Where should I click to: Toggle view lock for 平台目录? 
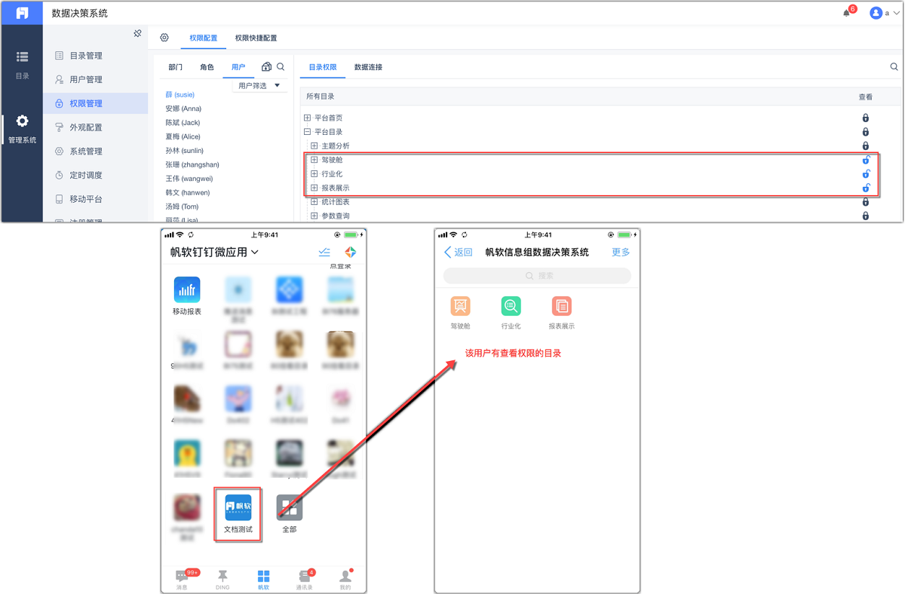tap(866, 132)
